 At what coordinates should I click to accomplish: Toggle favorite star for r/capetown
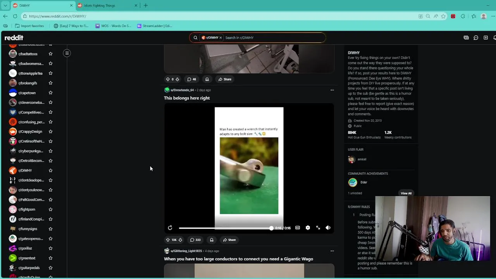click(50, 93)
